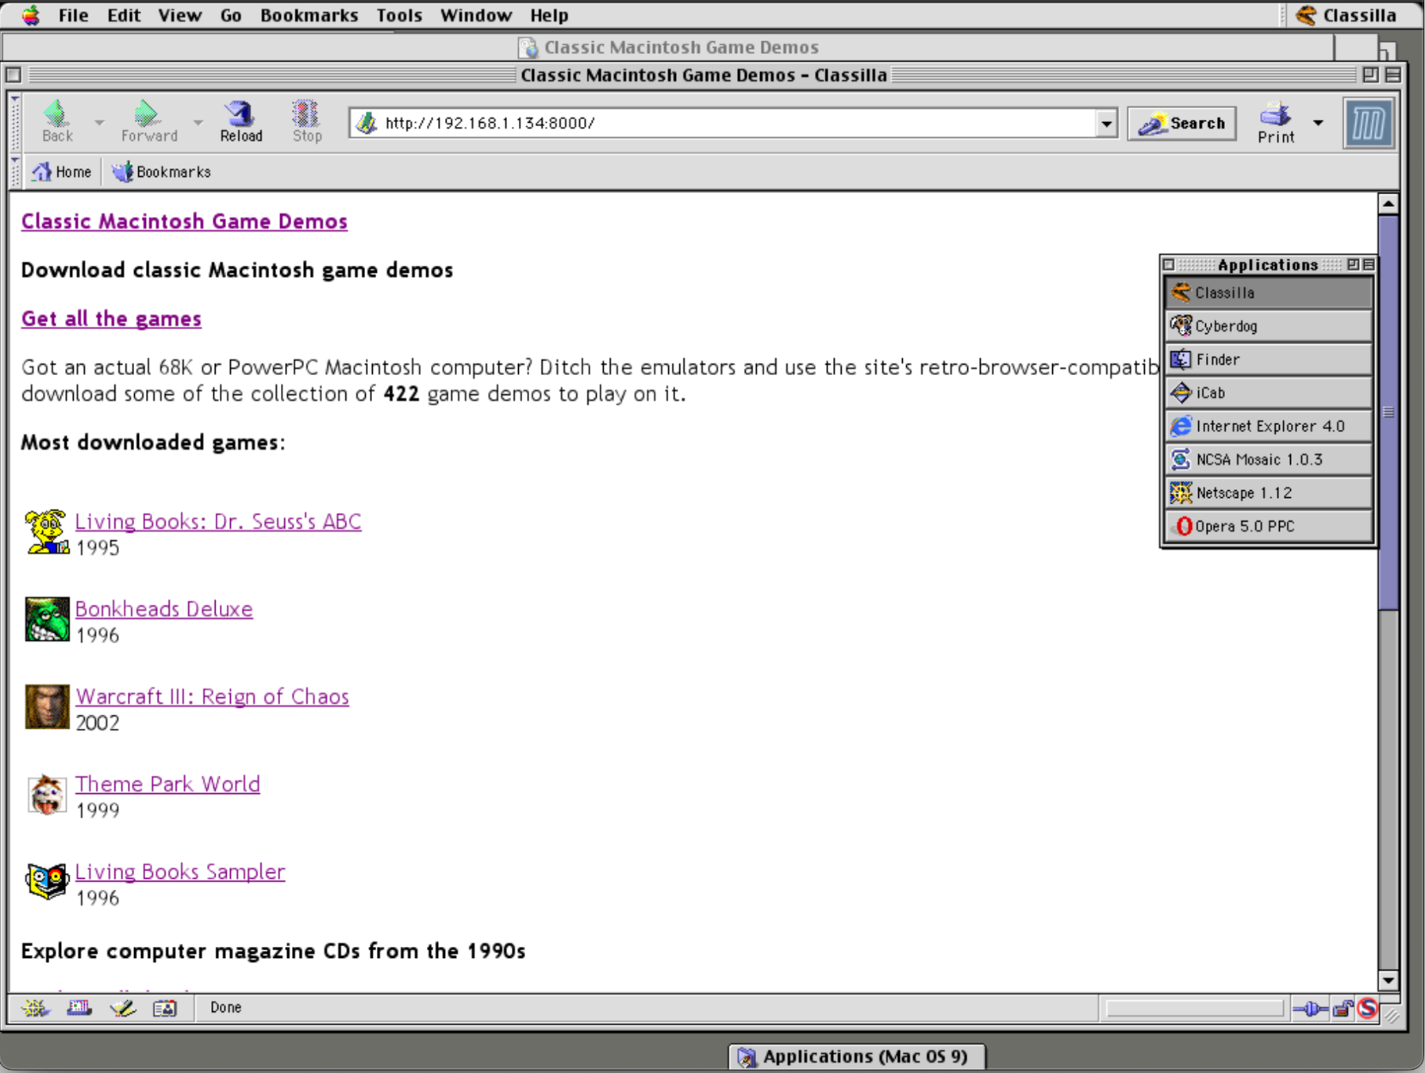This screenshot has height=1073, width=1425.
Task: Open Mail component in status bar
Action: tap(79, 1008)
